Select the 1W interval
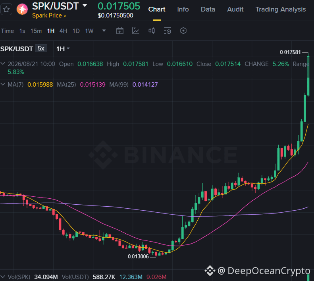 pyautogui.click(x=89, y=31)
